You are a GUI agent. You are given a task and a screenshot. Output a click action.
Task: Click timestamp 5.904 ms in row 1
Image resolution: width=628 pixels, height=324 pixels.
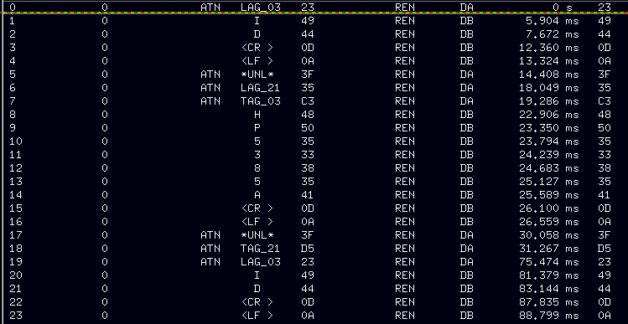[x=552, y=21]
